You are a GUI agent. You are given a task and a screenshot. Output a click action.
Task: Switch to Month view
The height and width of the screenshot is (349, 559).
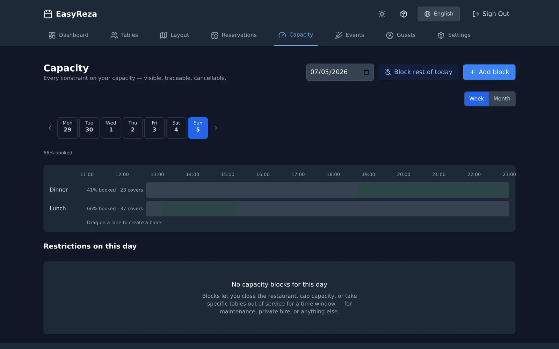[502, 99]
